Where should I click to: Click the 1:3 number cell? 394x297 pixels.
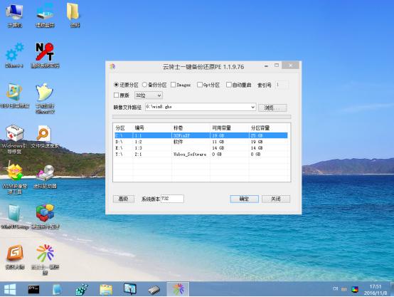[x=138, y=148]
